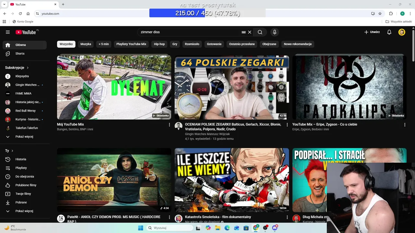
Task: Start voice search with the microphone icon
Action: click(275, 32)
